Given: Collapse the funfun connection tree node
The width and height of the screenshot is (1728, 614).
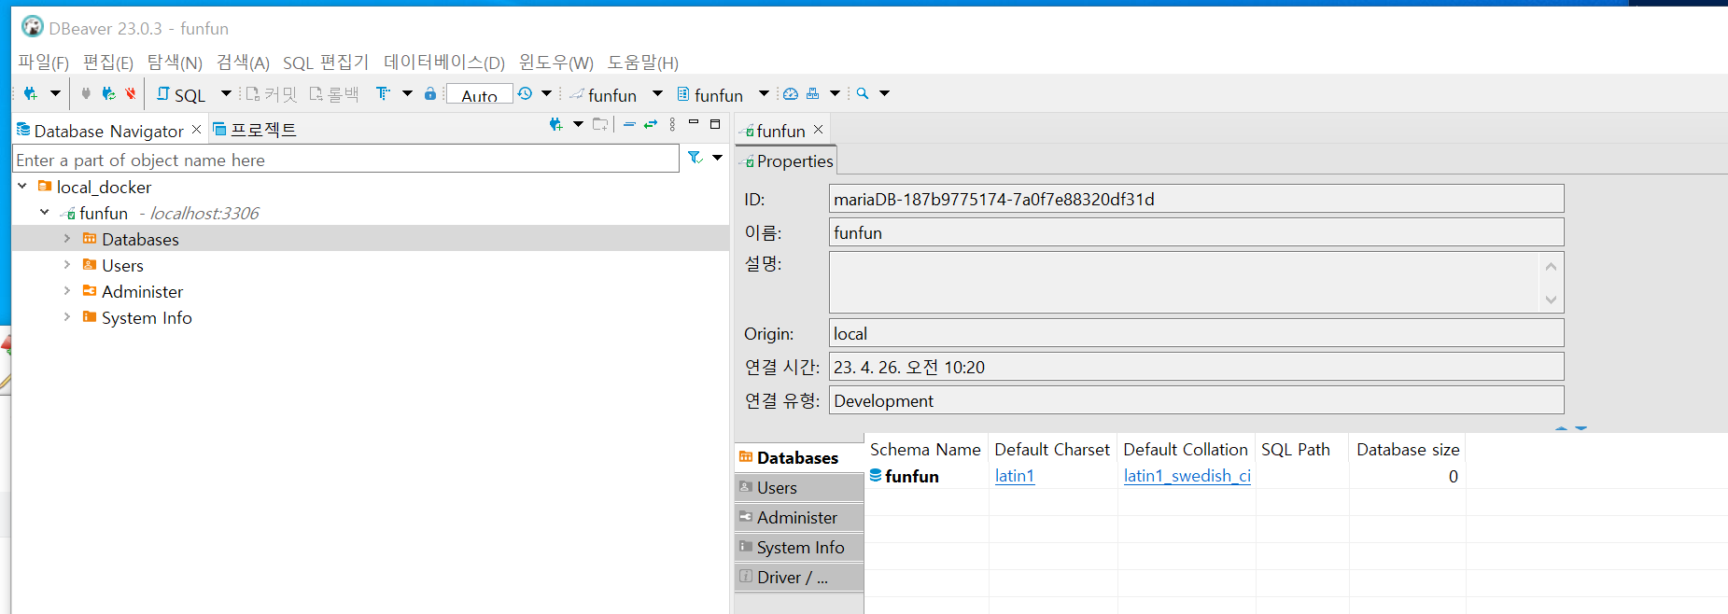Looking at the screenshot, I should tap(45, 213).
